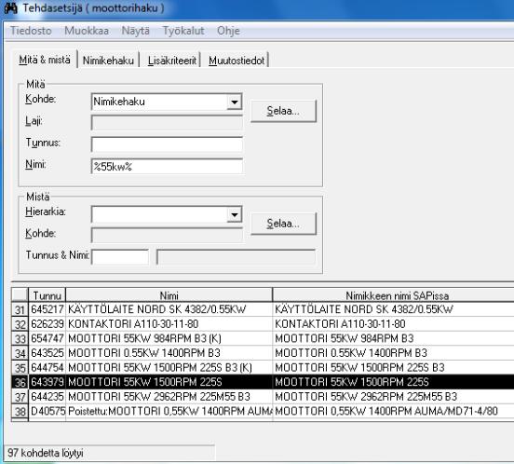Click the Nimi field containing %55kw%
Image resolution: width=514 pixels, height=464 pixels.
(167, 166)
